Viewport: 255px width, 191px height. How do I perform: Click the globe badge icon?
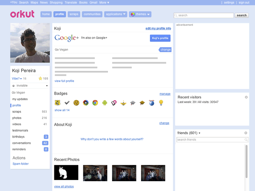(152, 103)
